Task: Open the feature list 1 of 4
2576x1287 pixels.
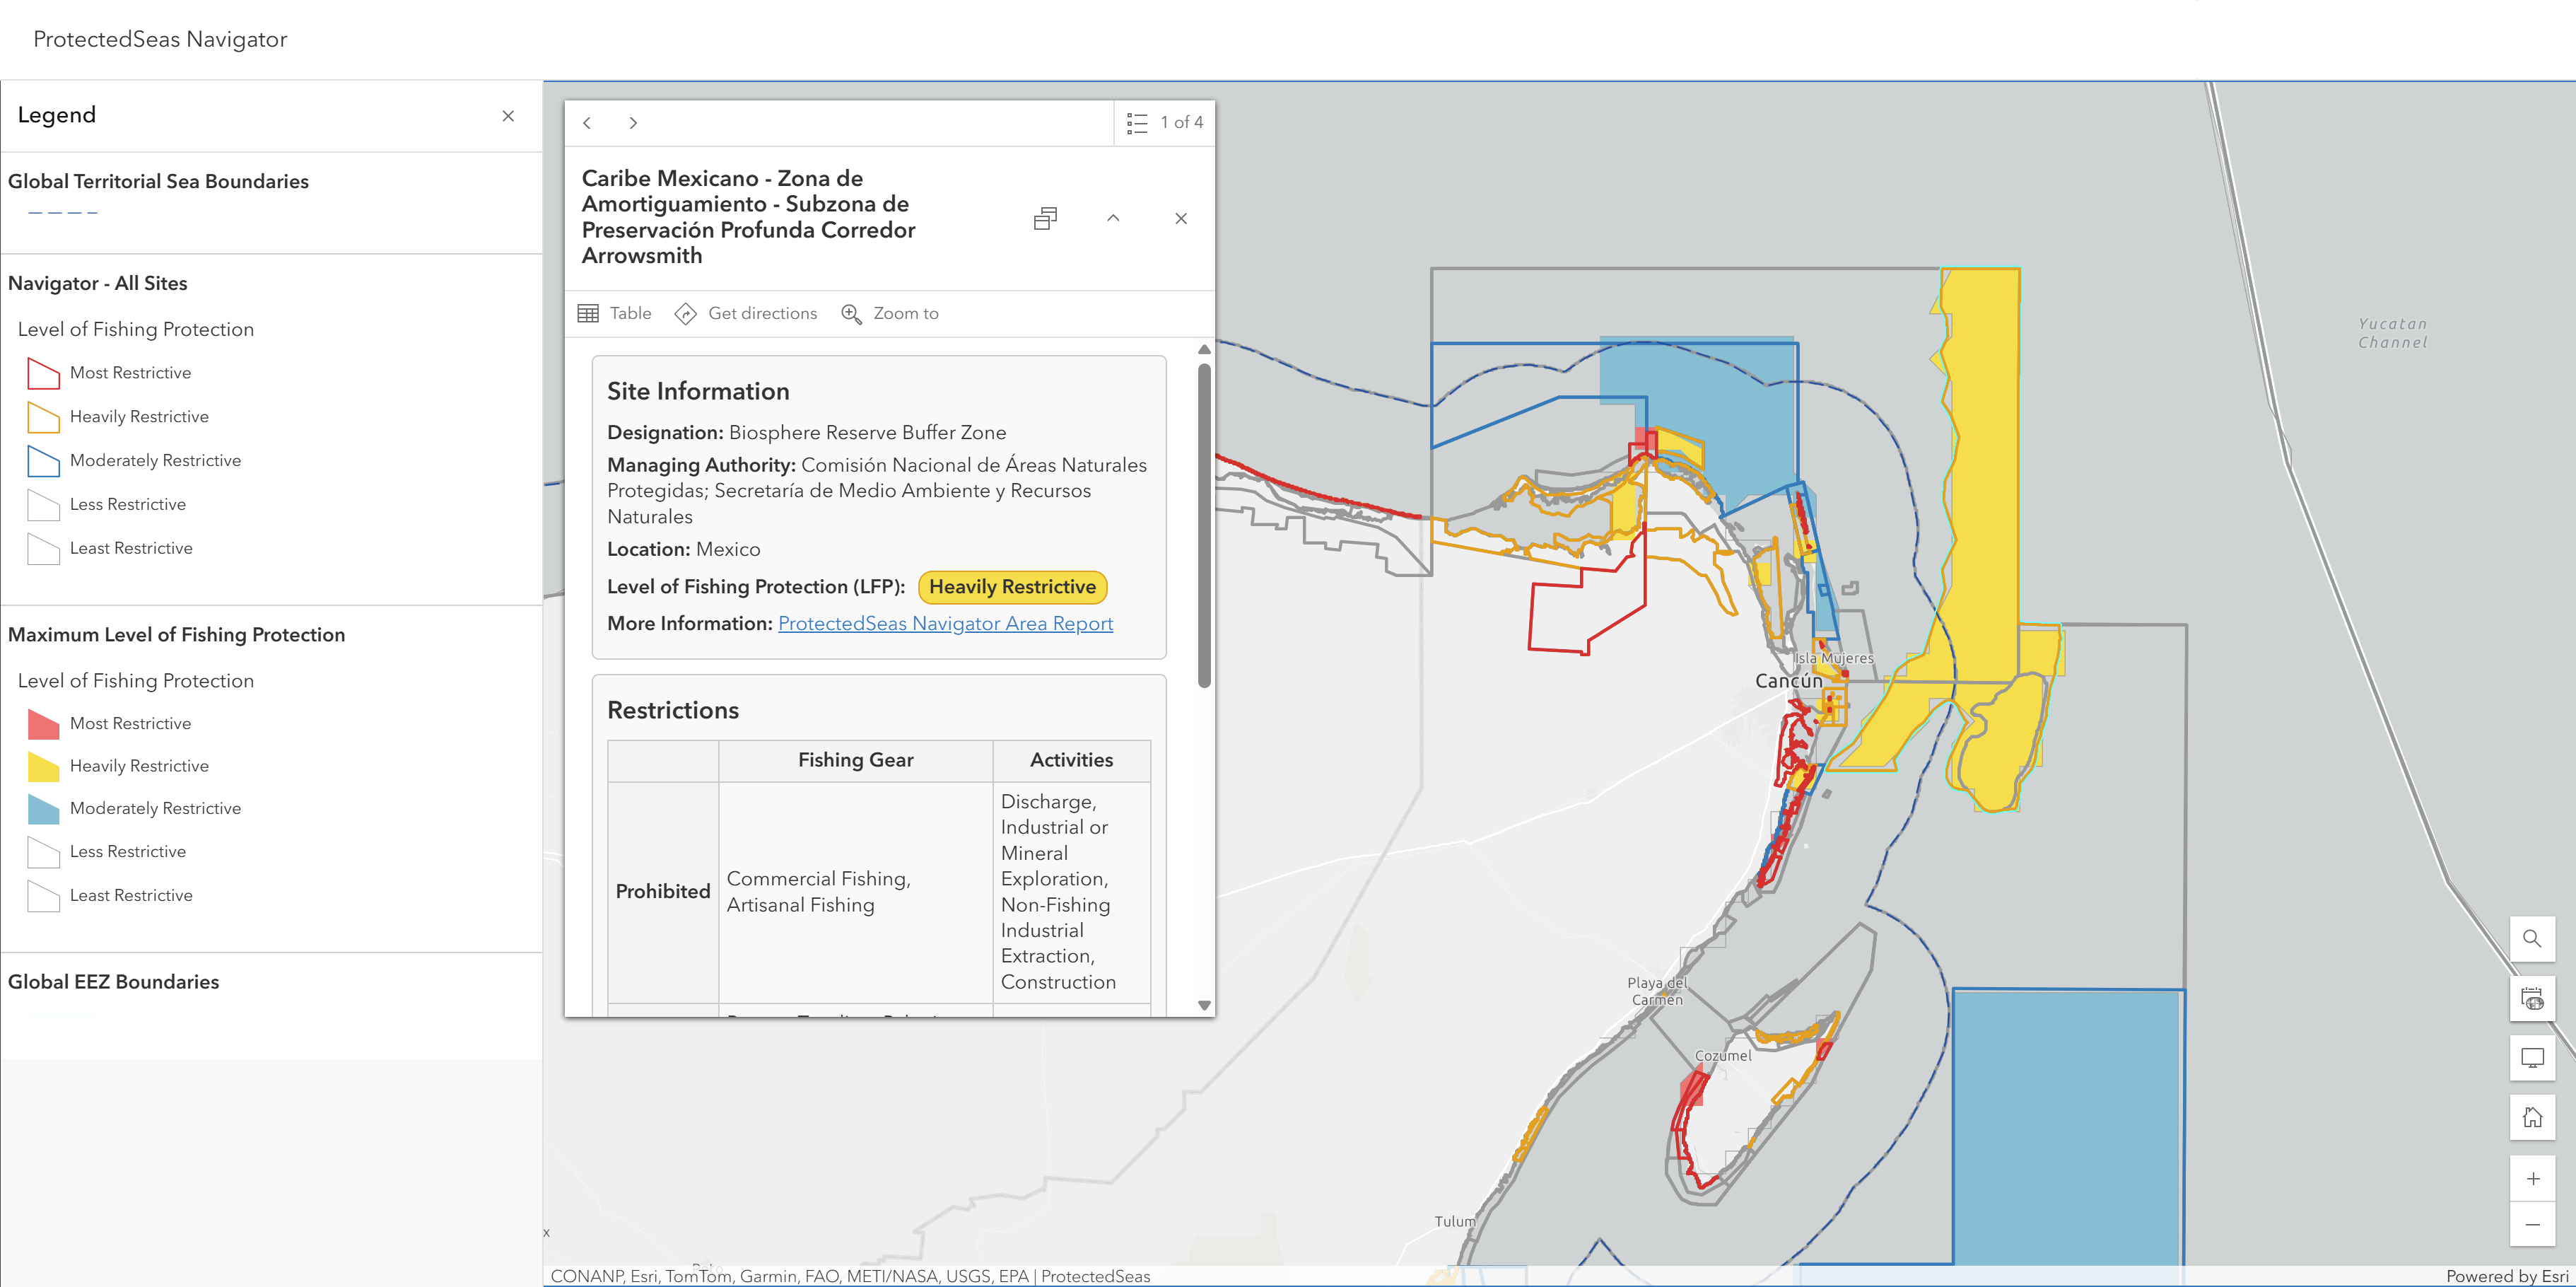Action: pos(1165,122)
